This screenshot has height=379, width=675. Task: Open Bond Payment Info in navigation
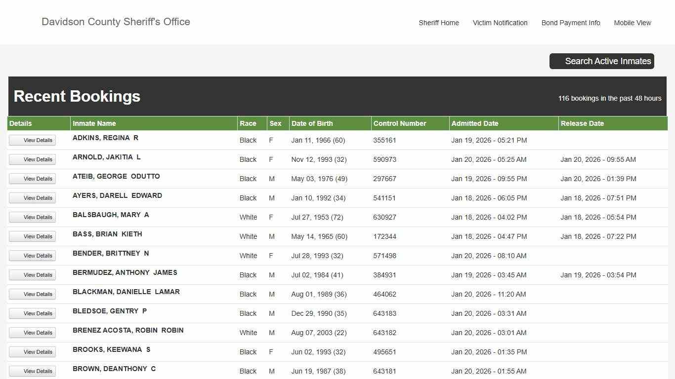(x=570, y=23)
